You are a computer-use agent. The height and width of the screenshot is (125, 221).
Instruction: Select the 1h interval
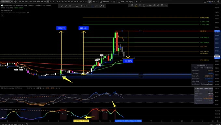42,2
